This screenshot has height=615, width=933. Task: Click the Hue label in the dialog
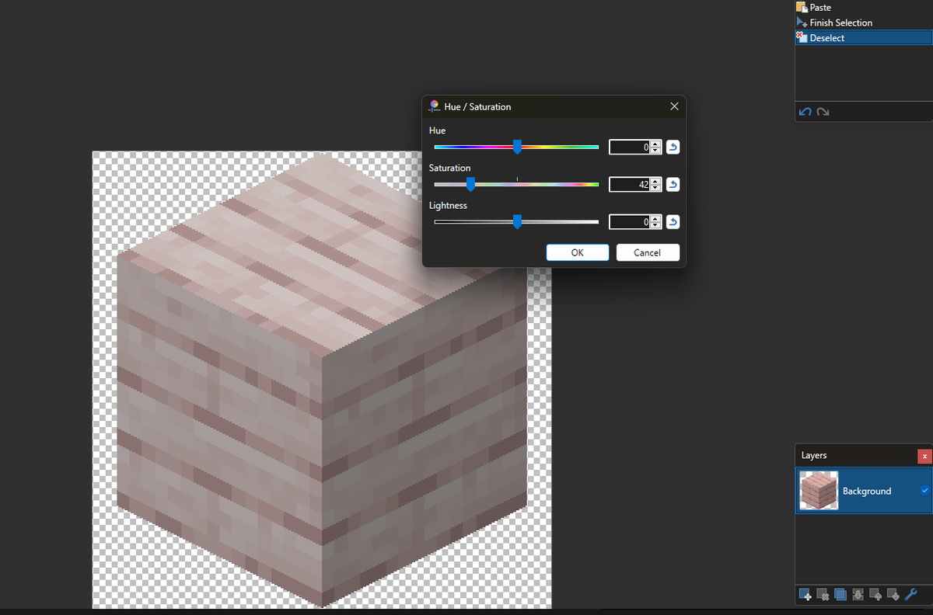click(437, 130)
